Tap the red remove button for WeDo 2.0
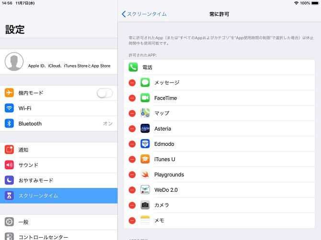This screenshot has width=321, height=240. coord(132,190)
